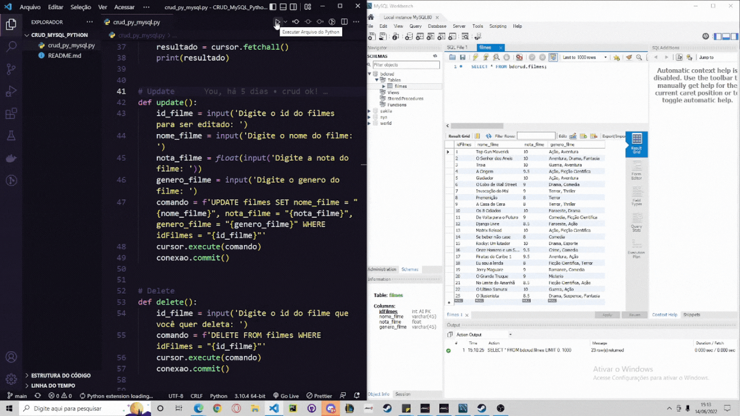This screenshot has width=740, height=416.
Task: Toggle the Workbench left sidebar panel
Action: click(x=718, y=36)
